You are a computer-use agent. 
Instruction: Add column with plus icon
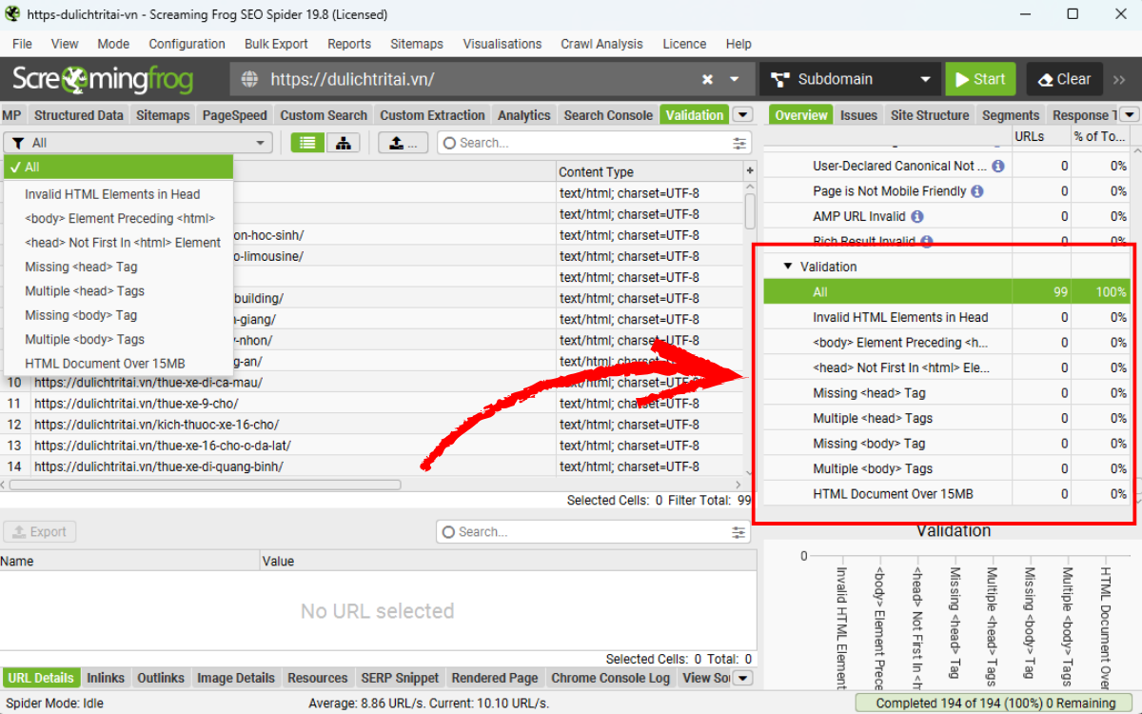pyautogui.click(x=750, y=171)
